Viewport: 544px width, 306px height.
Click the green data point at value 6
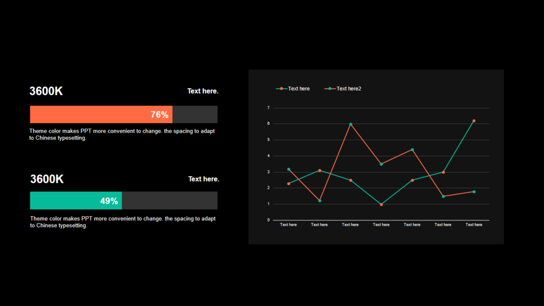pyautogui.click(x=351, y=124)
